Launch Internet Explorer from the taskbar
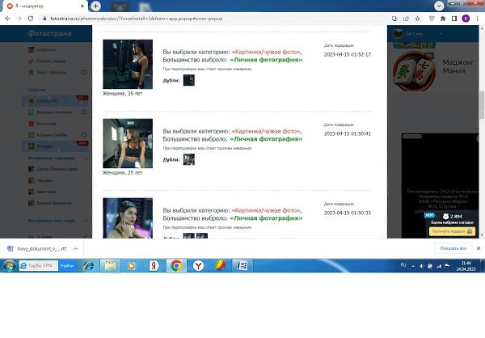485x338 pixels. 89,265
